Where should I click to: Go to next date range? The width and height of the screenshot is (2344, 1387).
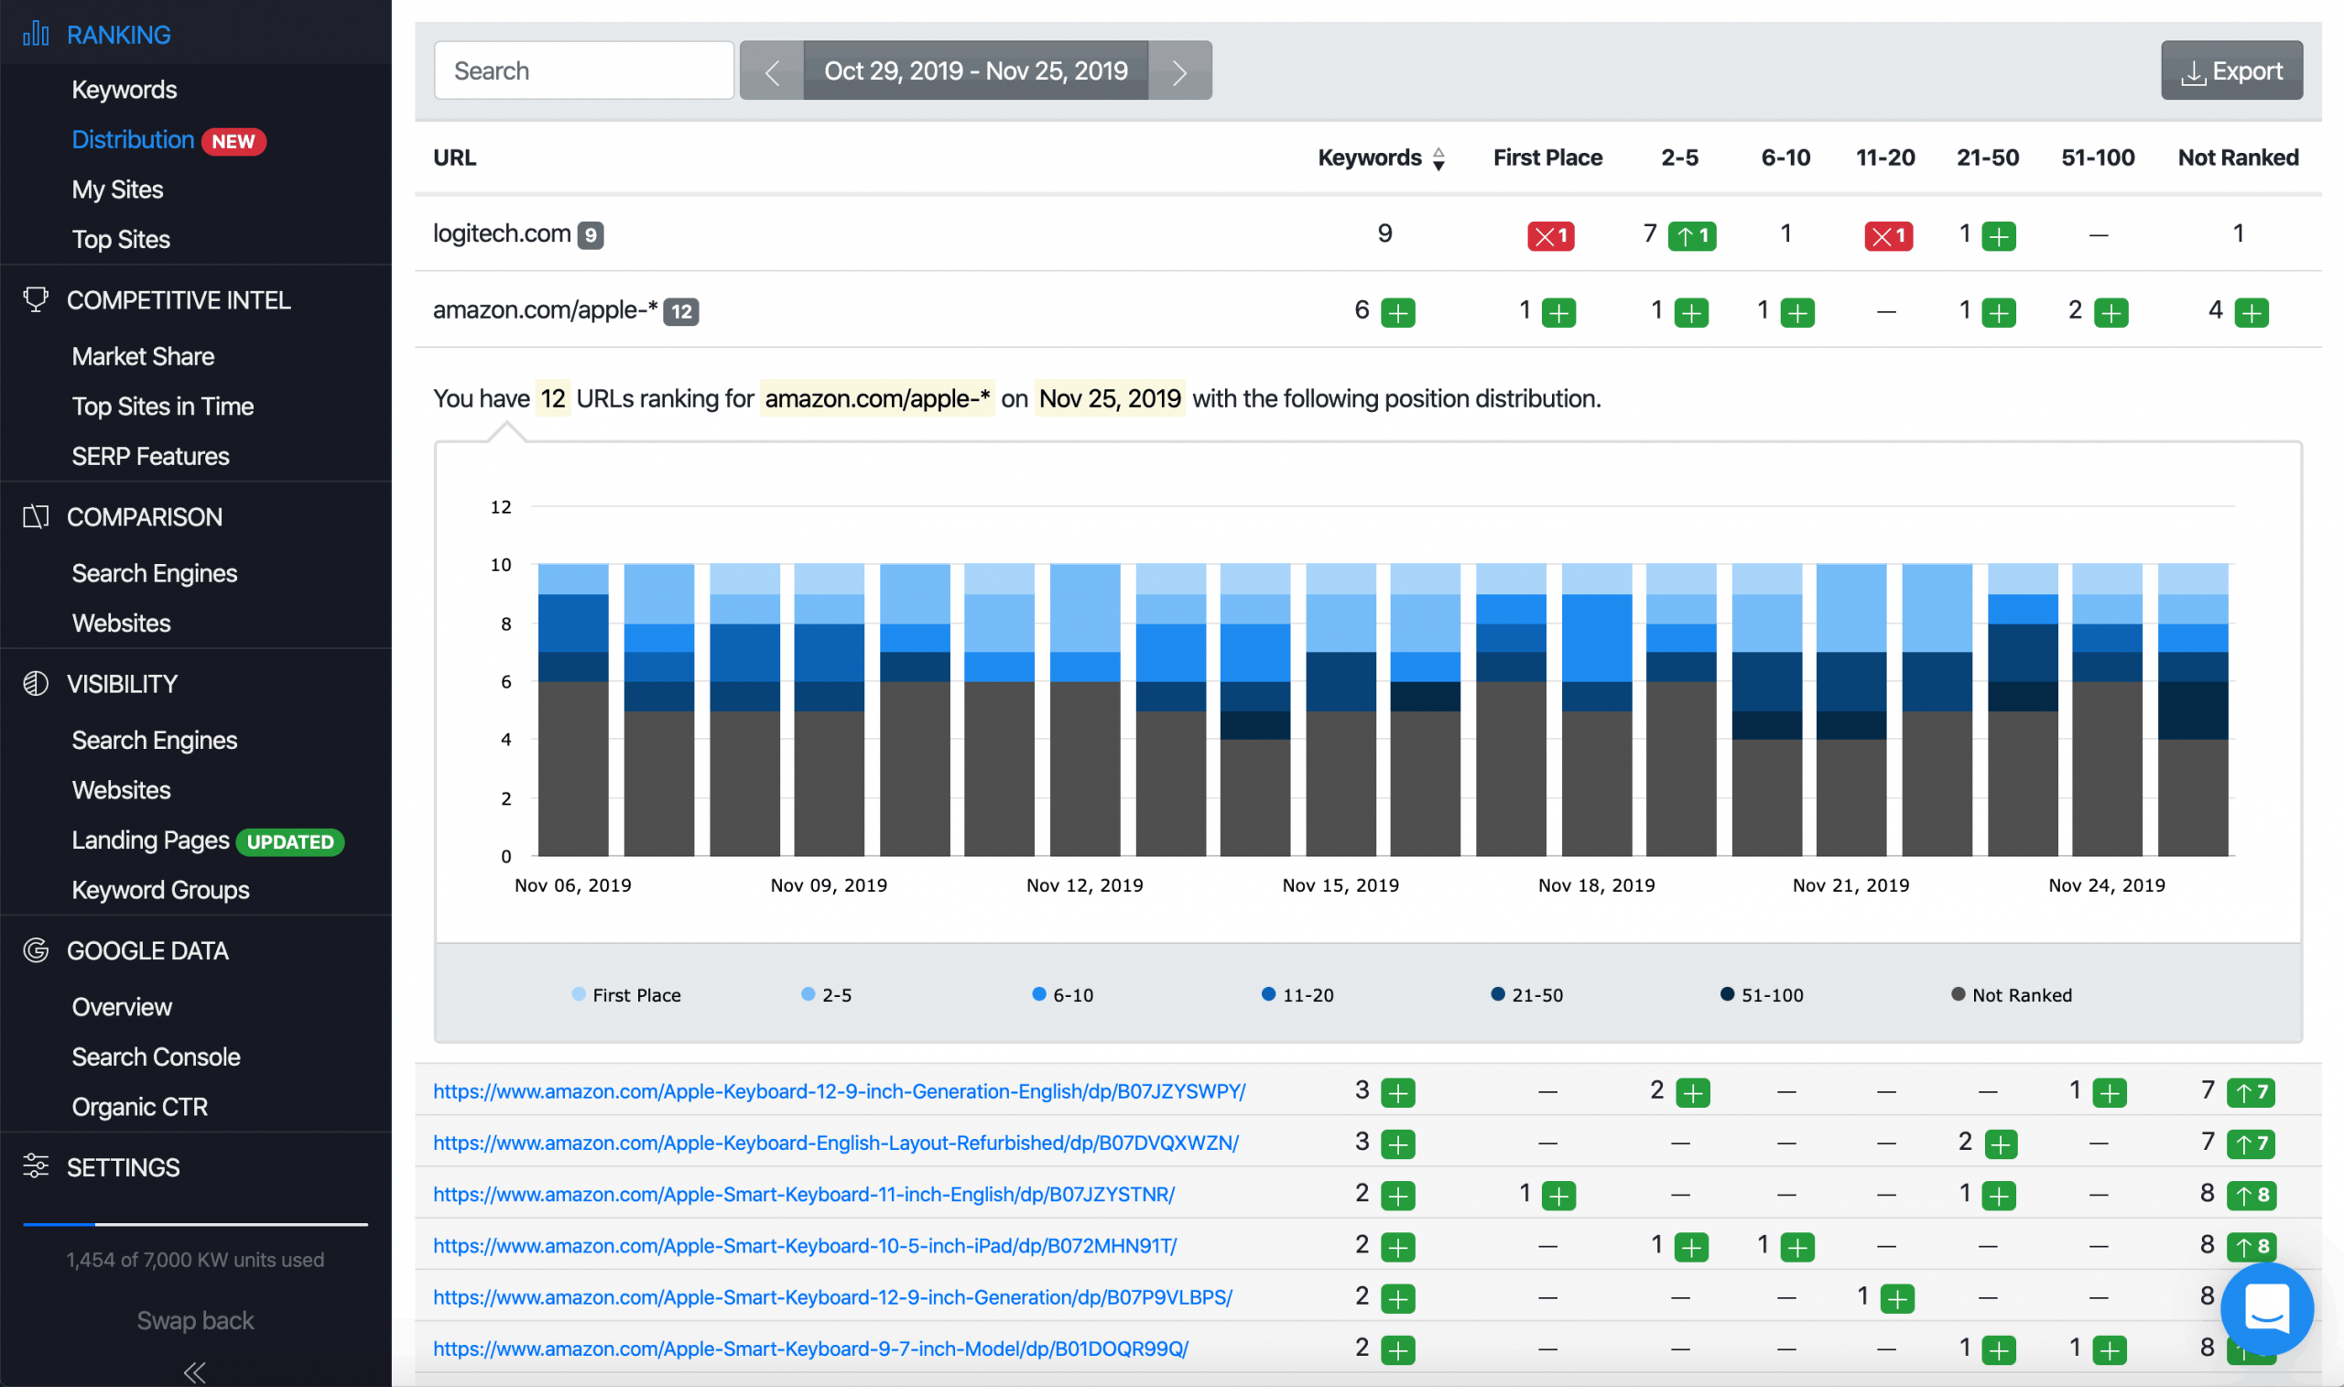[1180, 71]
